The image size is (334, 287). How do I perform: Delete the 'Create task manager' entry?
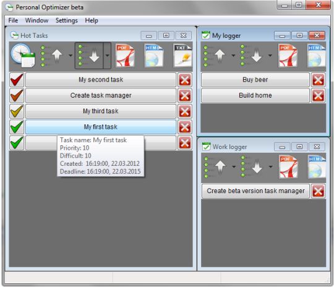coord(185,95)
